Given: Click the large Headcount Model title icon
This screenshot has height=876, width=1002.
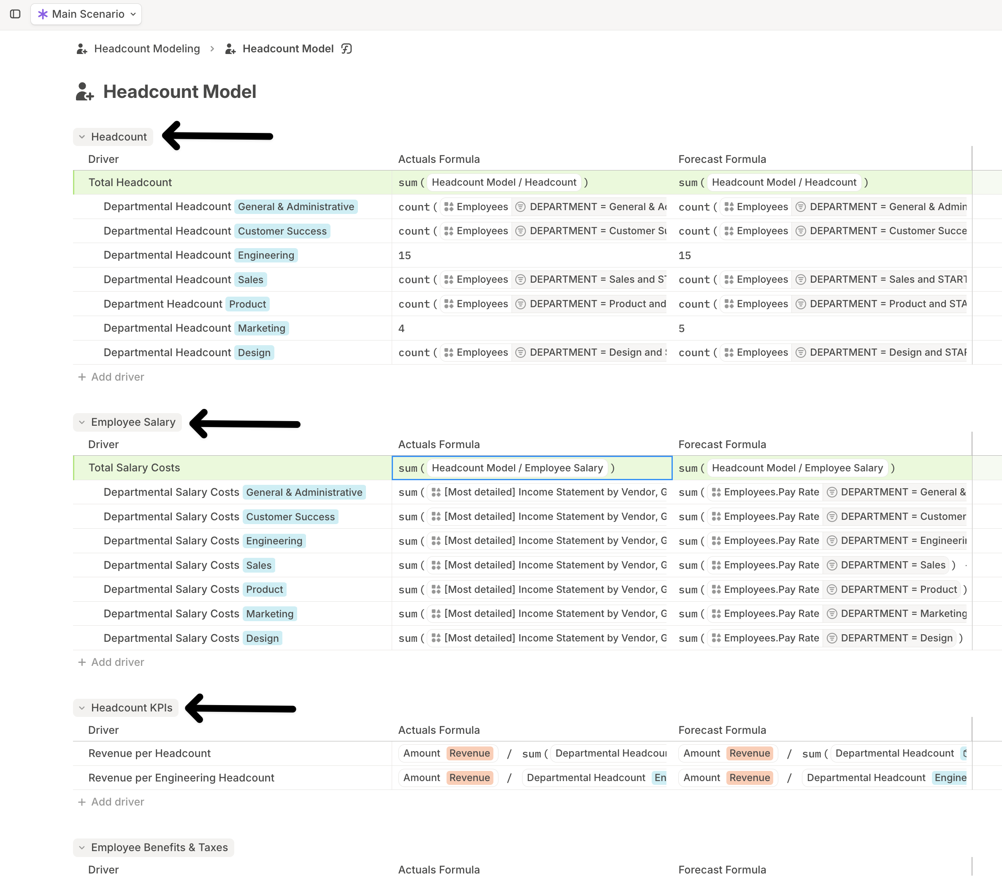Looking at the screenshot, I should click(x=84, y=92).
